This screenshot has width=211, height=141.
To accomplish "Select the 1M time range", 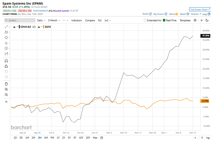I will [27, 138].
